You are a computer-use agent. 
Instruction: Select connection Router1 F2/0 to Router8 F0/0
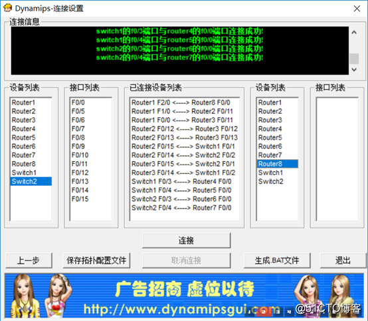185,103
